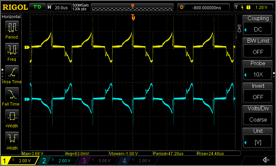Click the orange trigger position marker

click(x=133, y=18)
